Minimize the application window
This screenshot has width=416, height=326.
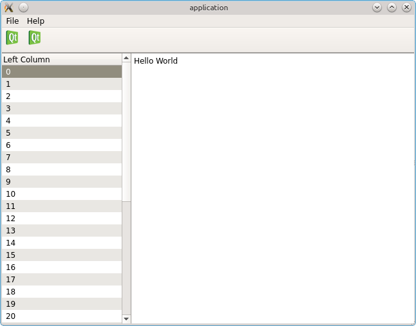[x=377, y=8]
